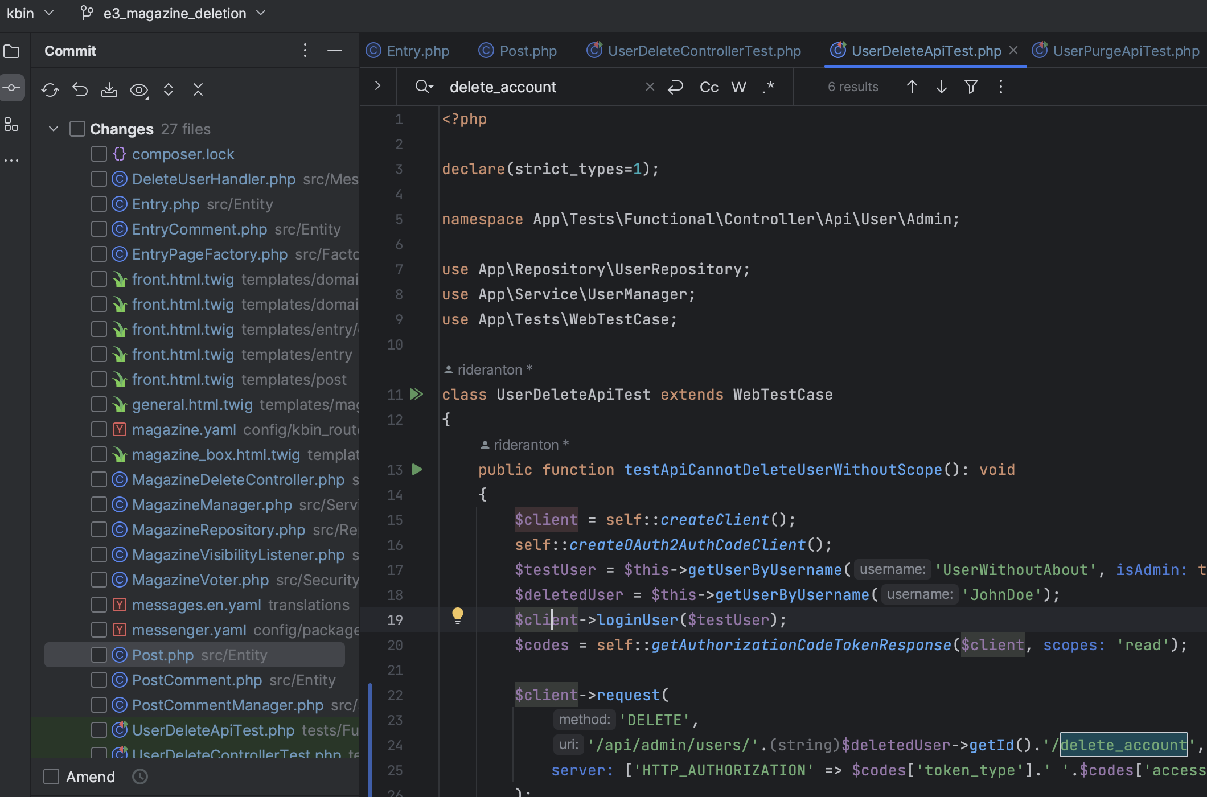The image size is (1207, 797).
Task: Tick the Changes 27 files checkbox
Action: click(77, 129)
